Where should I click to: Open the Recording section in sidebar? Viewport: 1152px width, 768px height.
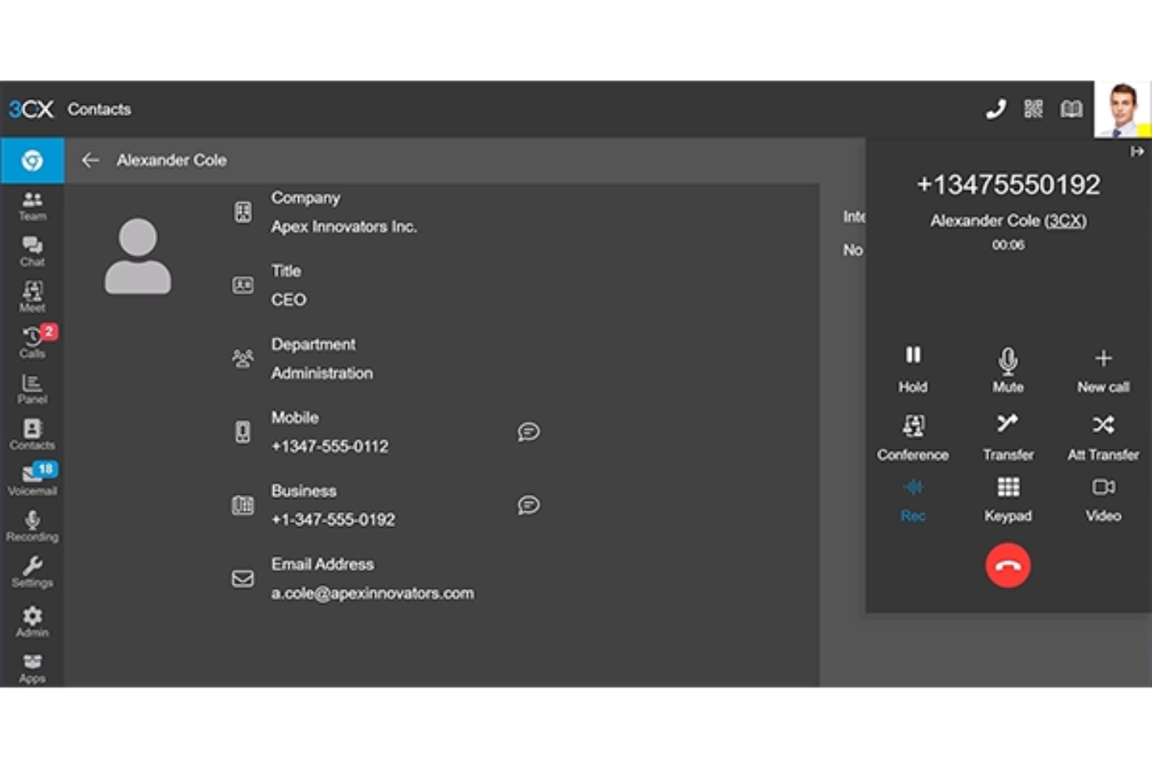tap(32, 524)
